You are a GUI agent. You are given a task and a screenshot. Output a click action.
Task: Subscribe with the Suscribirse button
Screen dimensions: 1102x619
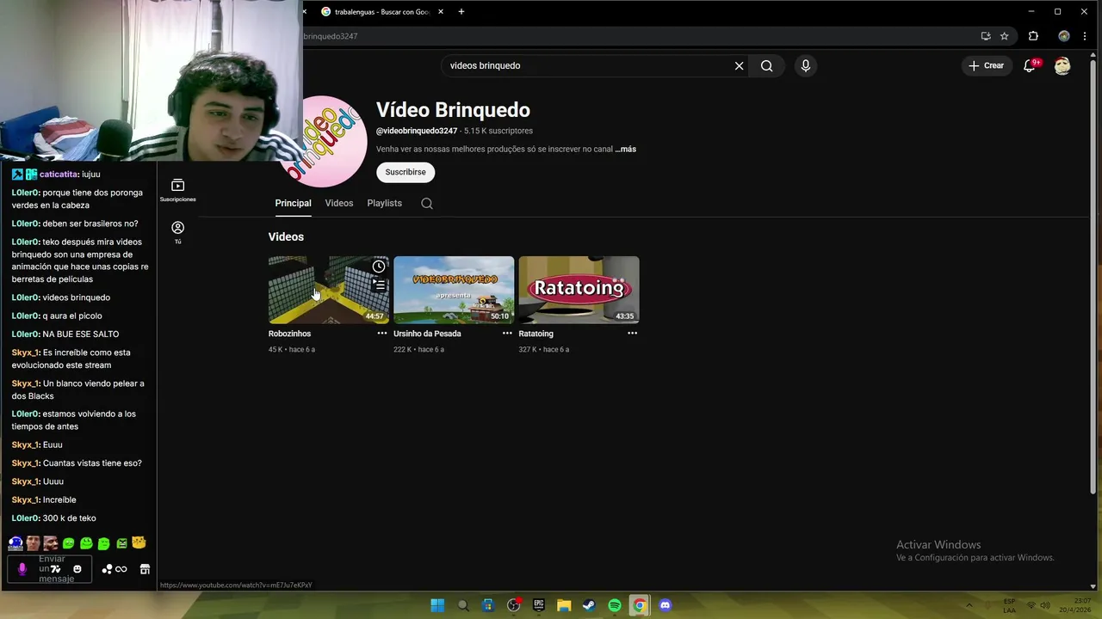point(406,172)
